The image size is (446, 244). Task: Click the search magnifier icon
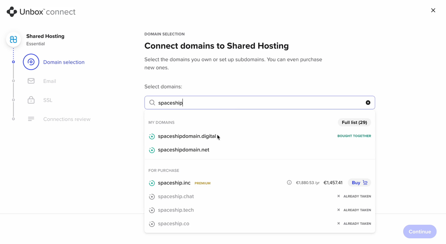point(152,103)
